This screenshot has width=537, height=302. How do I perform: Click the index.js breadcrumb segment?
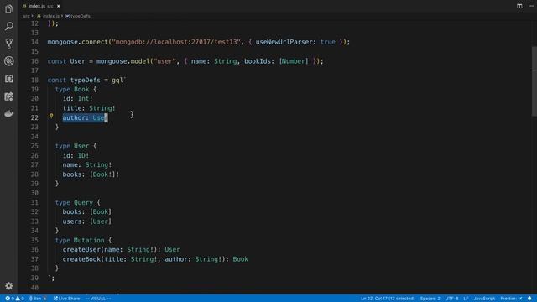point(49,16)
